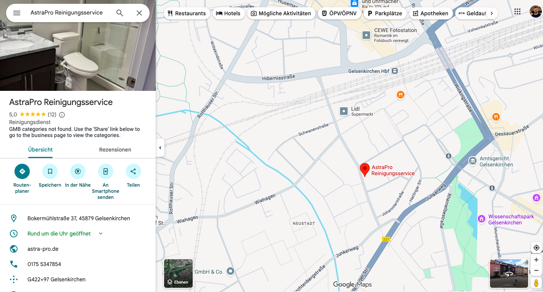The height and width of the screenshot is (292, 543).
Task: Enable the Apotheken filter
Action: pos(431,13)
